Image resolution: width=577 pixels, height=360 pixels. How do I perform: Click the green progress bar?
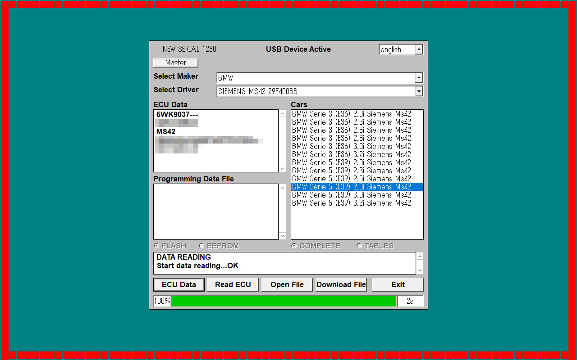(x=284, y=301)
